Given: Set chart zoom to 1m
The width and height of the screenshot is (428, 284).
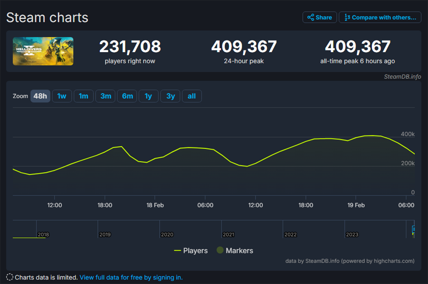Looking at the screenshot, I should click(x=83, y=96).
